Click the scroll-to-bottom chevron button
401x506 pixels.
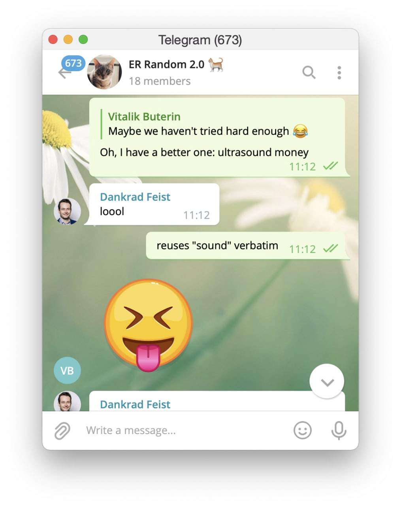point(327,381)
